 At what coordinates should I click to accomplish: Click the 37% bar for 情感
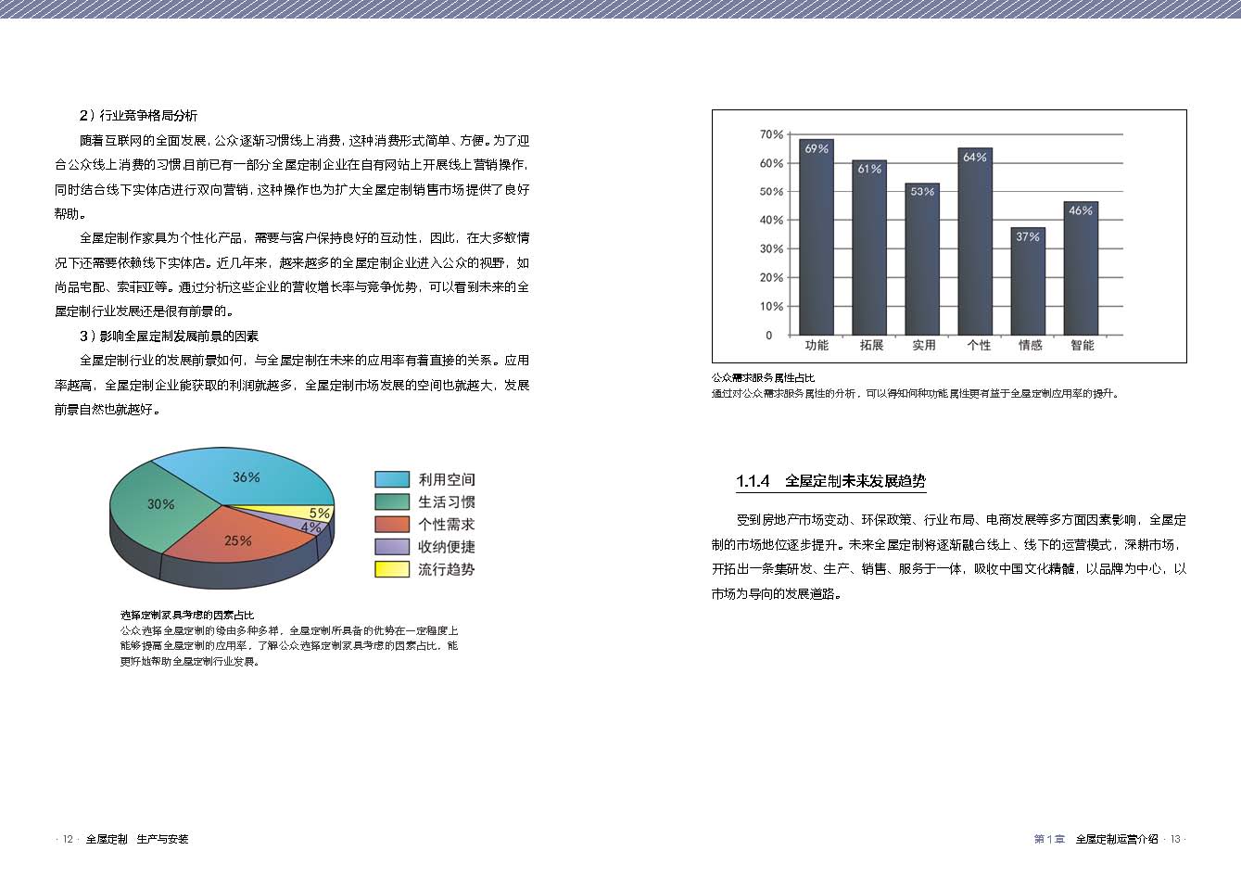click(1027, 282)
